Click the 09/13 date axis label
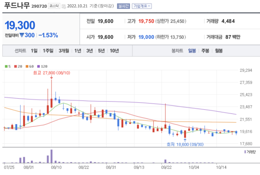The image size is (260, 175). point(139,167)
